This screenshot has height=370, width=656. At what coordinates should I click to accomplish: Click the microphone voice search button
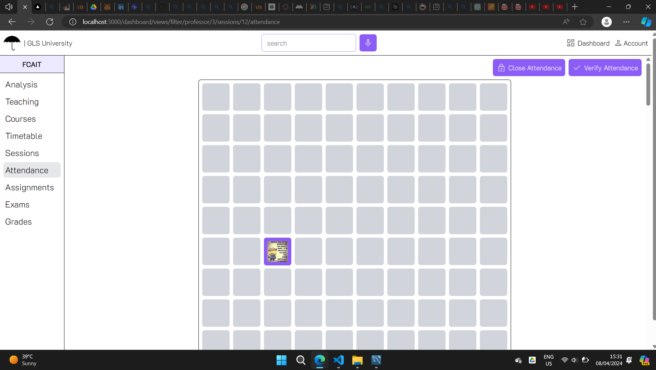(368, 43)
